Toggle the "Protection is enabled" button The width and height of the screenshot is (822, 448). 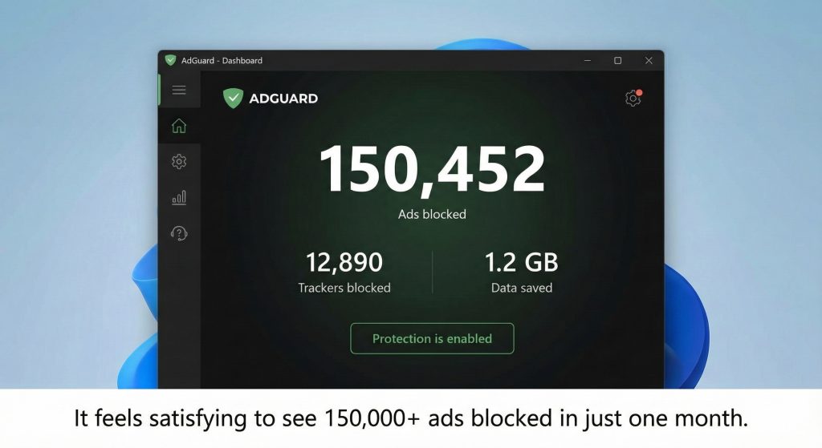click(x=432, y=339)
